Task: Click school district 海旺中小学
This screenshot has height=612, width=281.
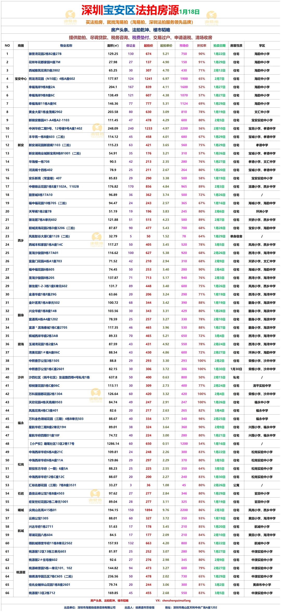Action: point(262,79)
